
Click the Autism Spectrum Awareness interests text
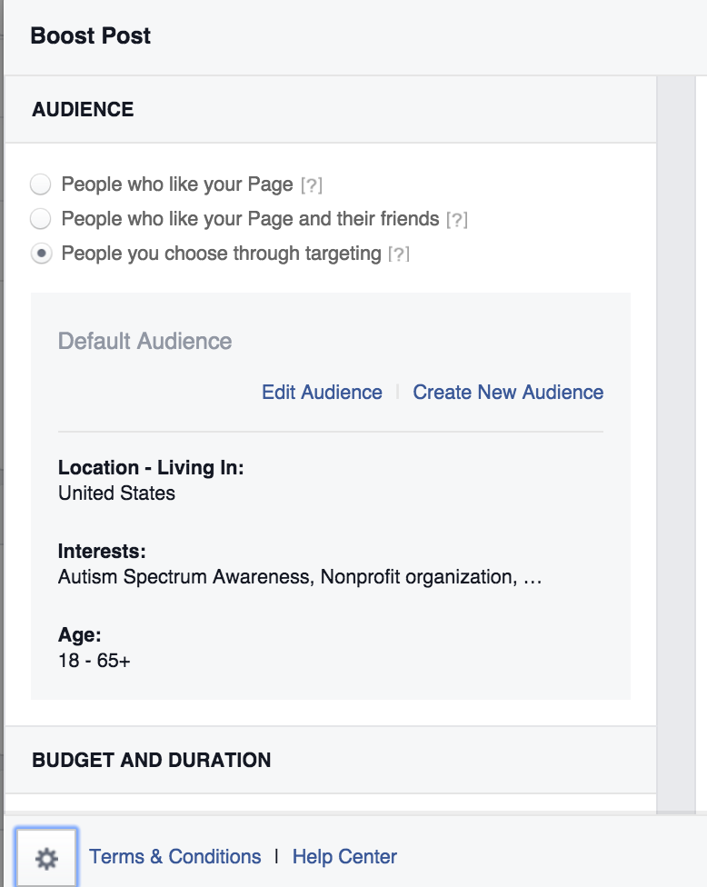300,577
